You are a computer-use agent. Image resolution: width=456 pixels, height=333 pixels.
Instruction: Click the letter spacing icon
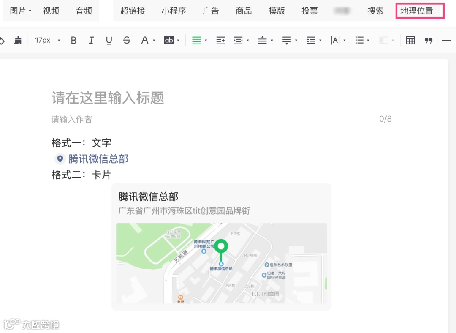pos(335,40)
